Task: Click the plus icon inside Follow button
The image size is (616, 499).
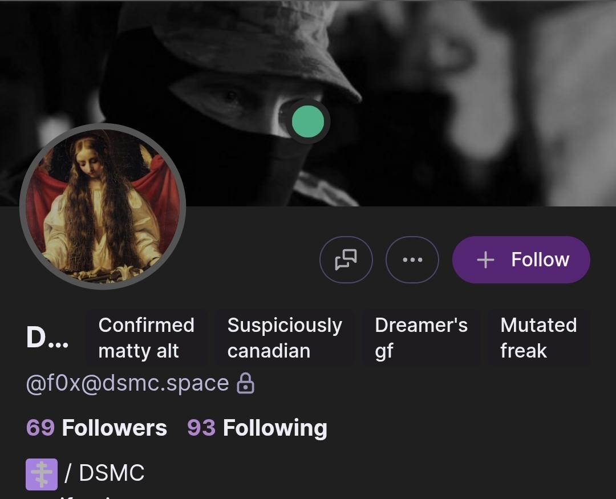Action: [485, 260]
